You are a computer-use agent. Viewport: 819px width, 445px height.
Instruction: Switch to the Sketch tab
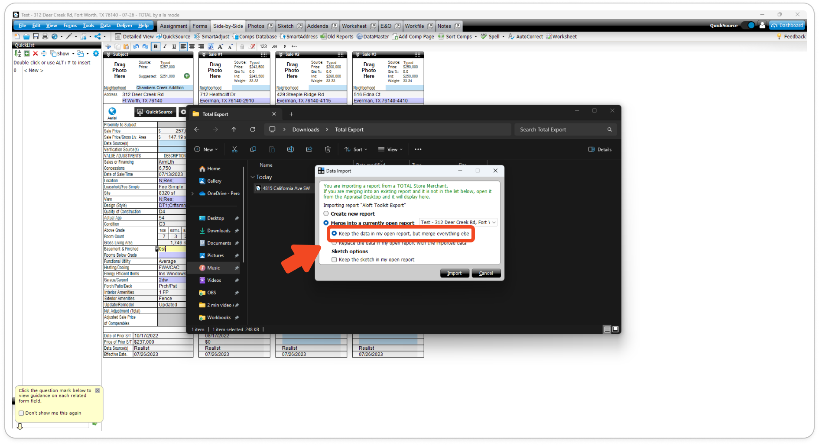point(286,26)
